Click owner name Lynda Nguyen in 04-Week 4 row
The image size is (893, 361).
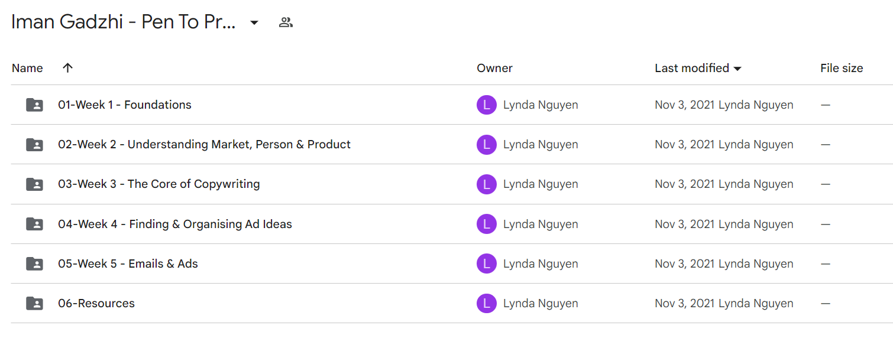tap(541, 225)
